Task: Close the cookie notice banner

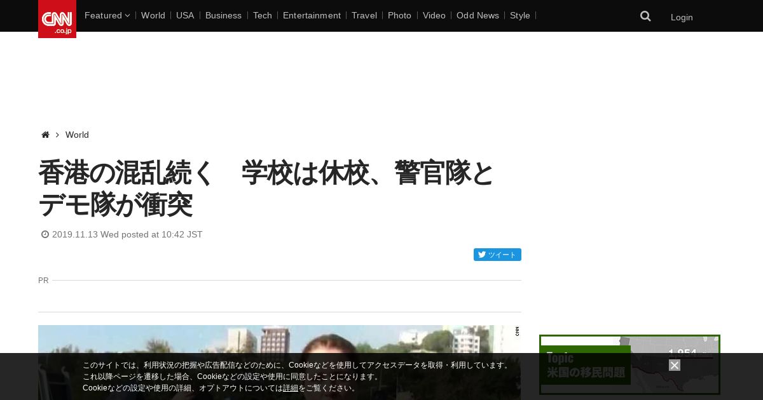Action: tap(675, 365)
